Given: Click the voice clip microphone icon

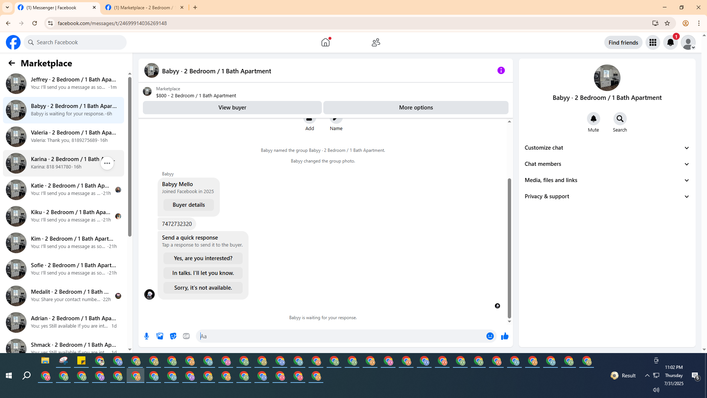Looking at the screenshot, I should [x=147, y=336].
